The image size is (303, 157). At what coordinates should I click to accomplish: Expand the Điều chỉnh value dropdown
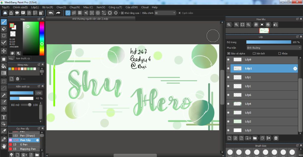[174, 13]
